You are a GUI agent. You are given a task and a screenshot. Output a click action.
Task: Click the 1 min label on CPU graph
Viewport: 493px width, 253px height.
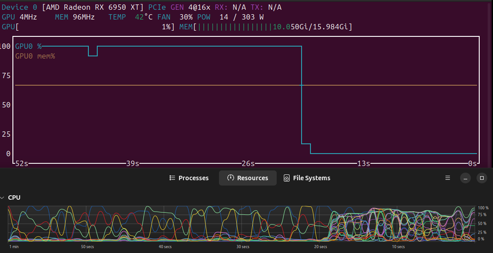[14, 247]
